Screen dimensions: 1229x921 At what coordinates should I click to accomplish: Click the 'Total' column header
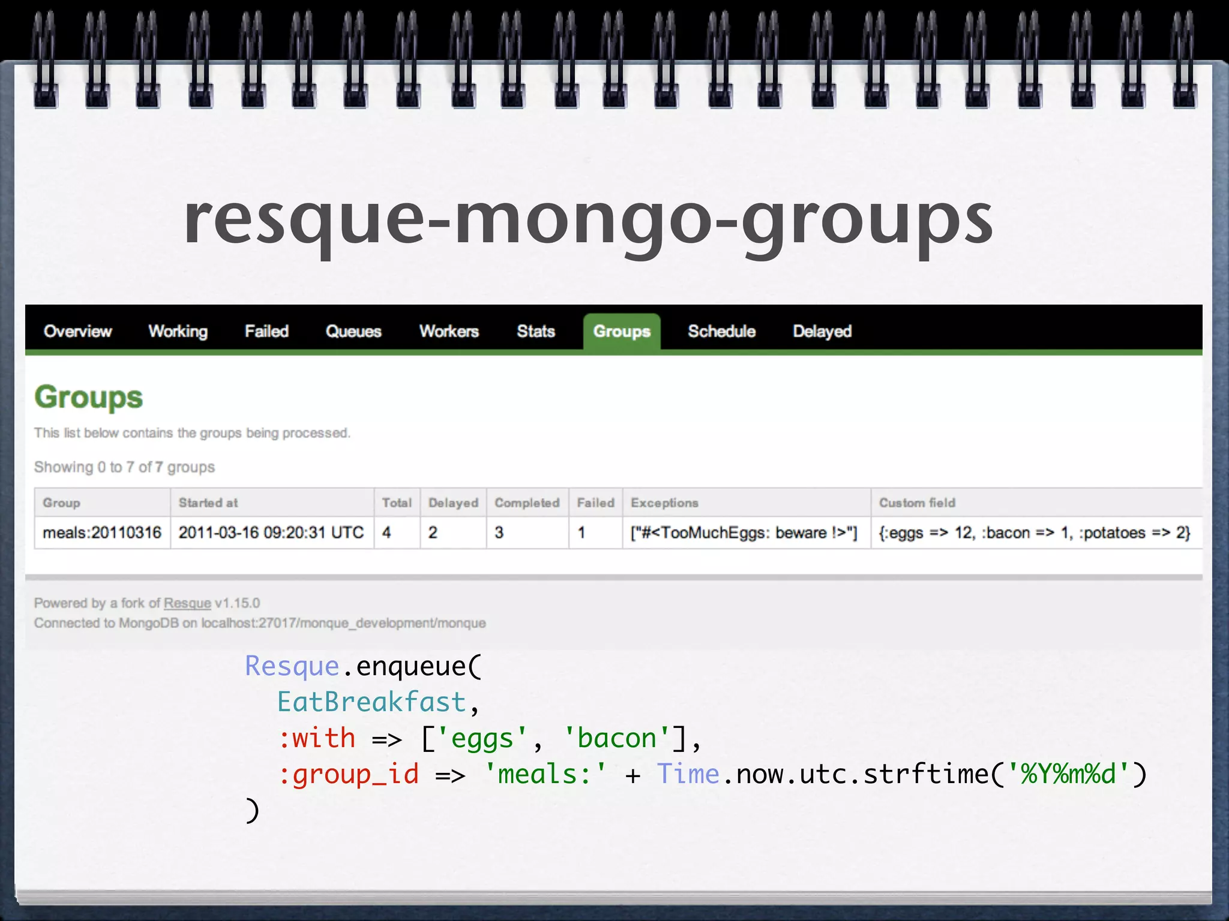tap(397, 502)
